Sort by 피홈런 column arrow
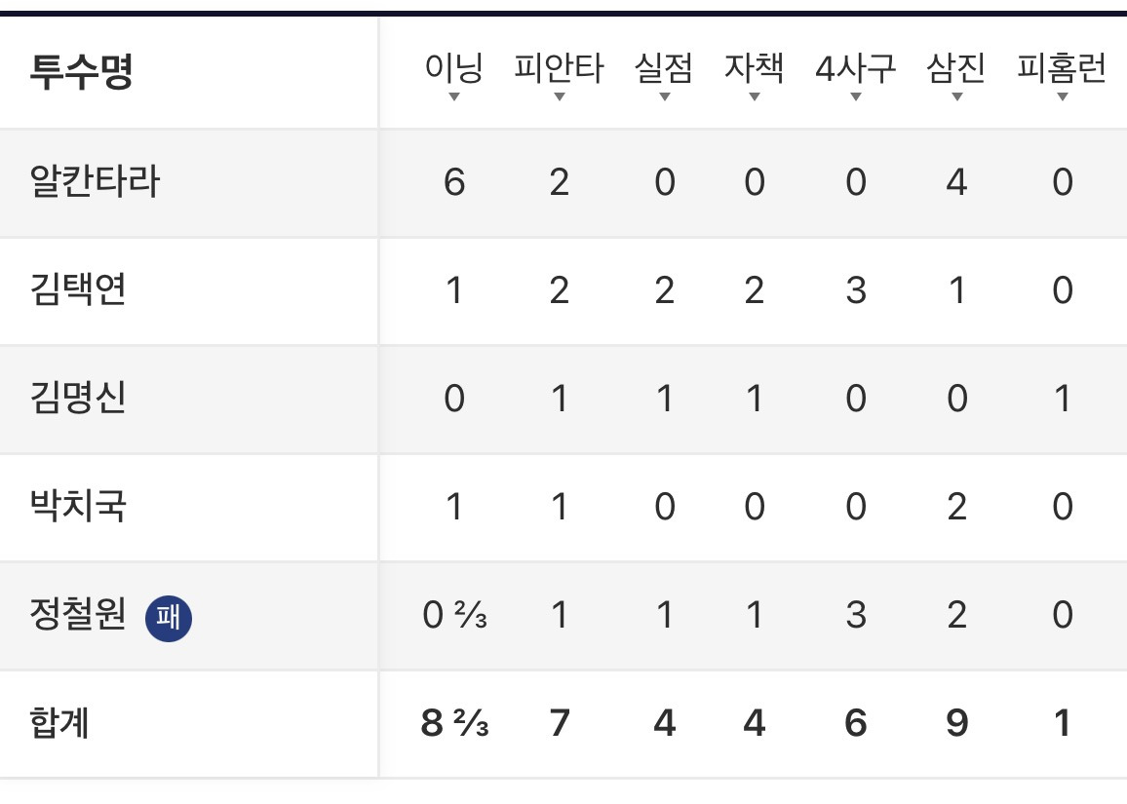The height and width of the screenshot is (804, 1127). tap(1063, 97)
